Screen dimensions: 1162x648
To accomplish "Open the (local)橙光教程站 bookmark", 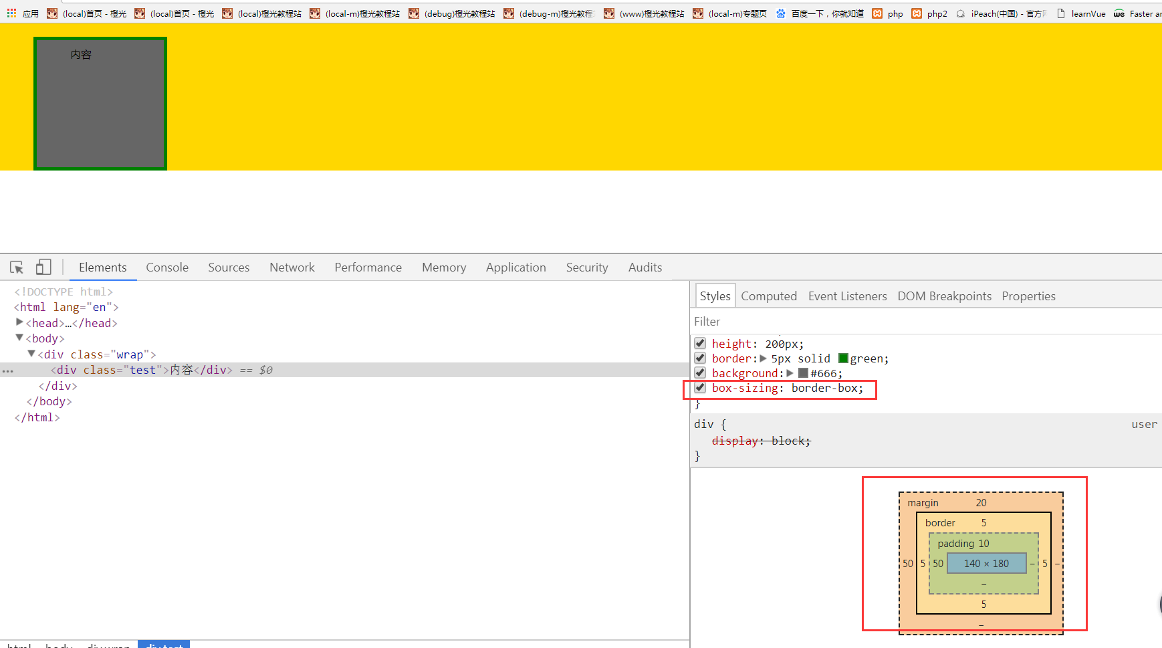I will pyautogui.click(x=261, y=13).
